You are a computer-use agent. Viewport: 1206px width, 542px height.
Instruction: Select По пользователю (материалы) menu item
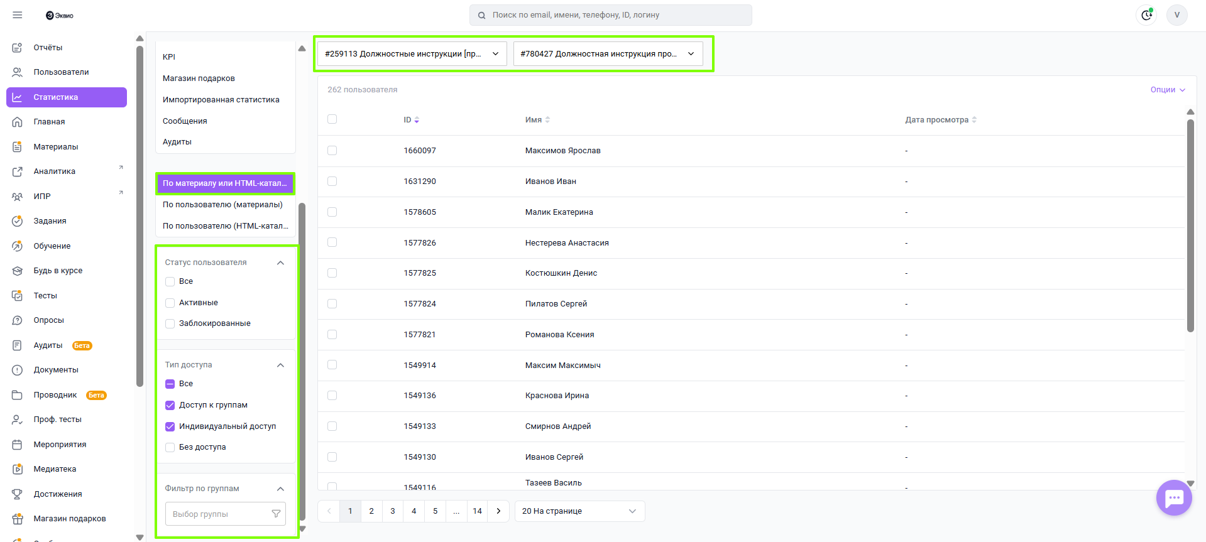(223, 205)
